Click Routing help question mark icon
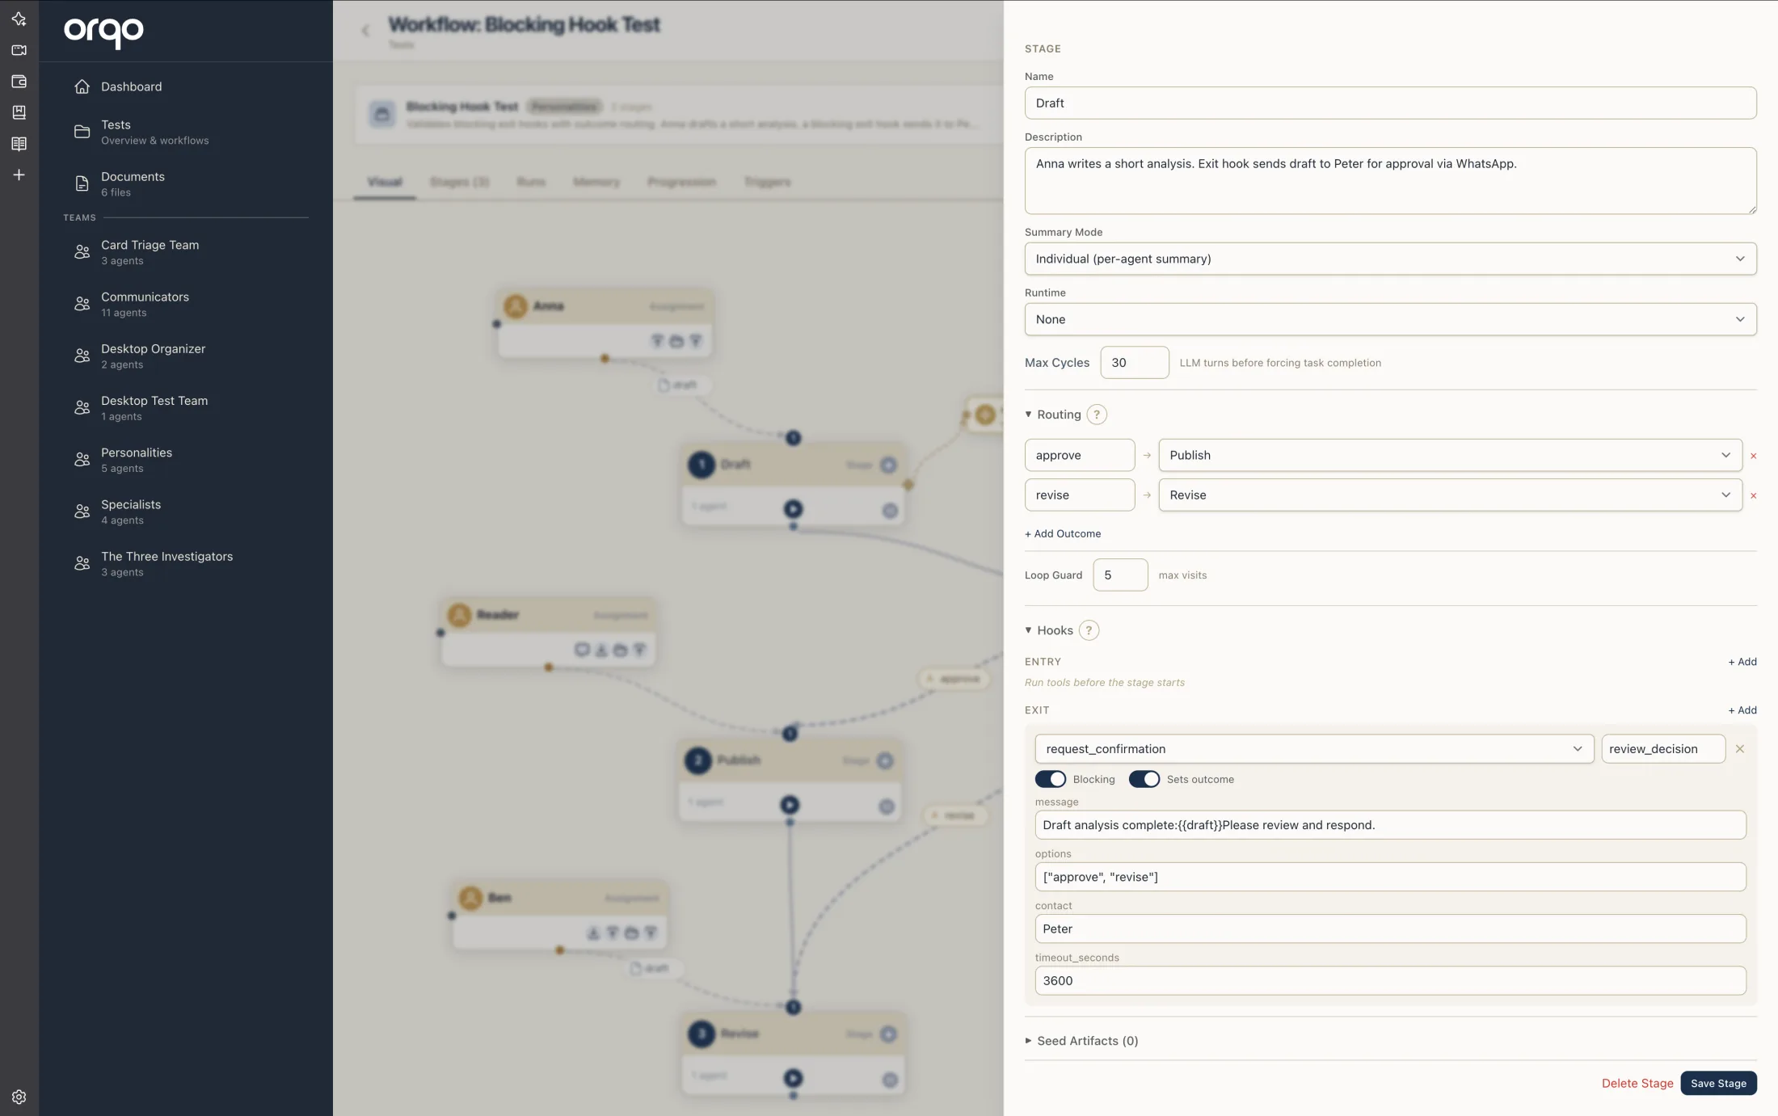This screenshot has height=1116, width=1778. tap(1097, 415)
